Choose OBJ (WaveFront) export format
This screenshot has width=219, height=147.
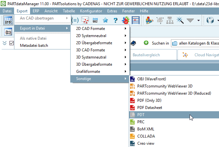[174, 79]
